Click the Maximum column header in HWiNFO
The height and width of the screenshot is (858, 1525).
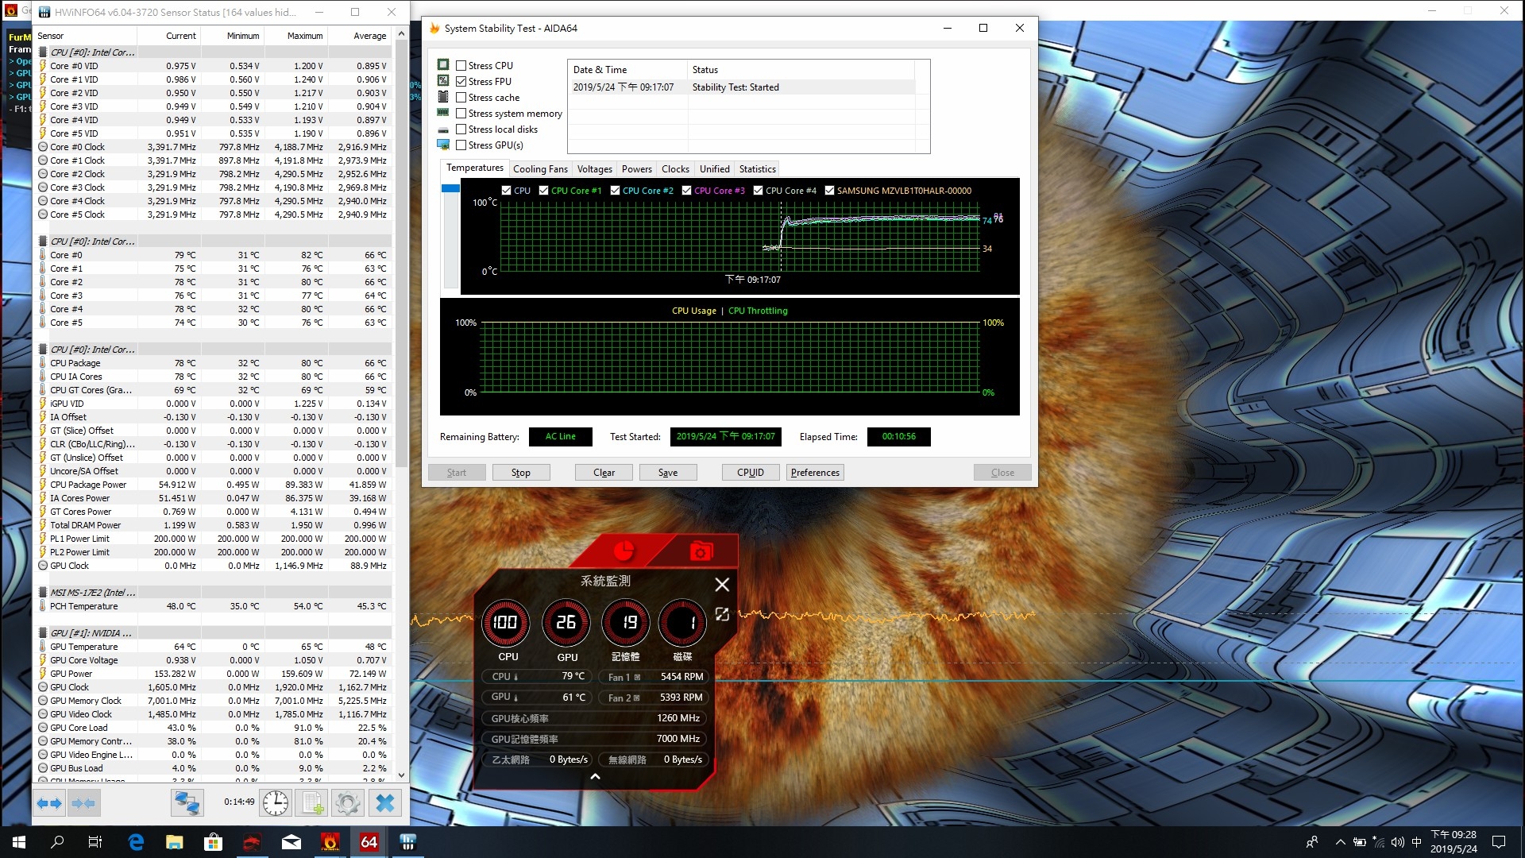295,36
